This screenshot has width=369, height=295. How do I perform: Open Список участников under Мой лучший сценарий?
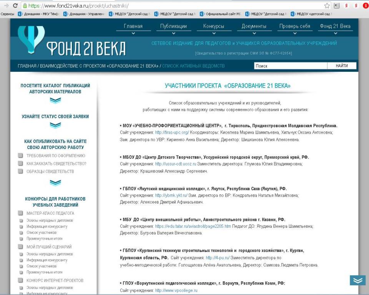click(42, 266)
